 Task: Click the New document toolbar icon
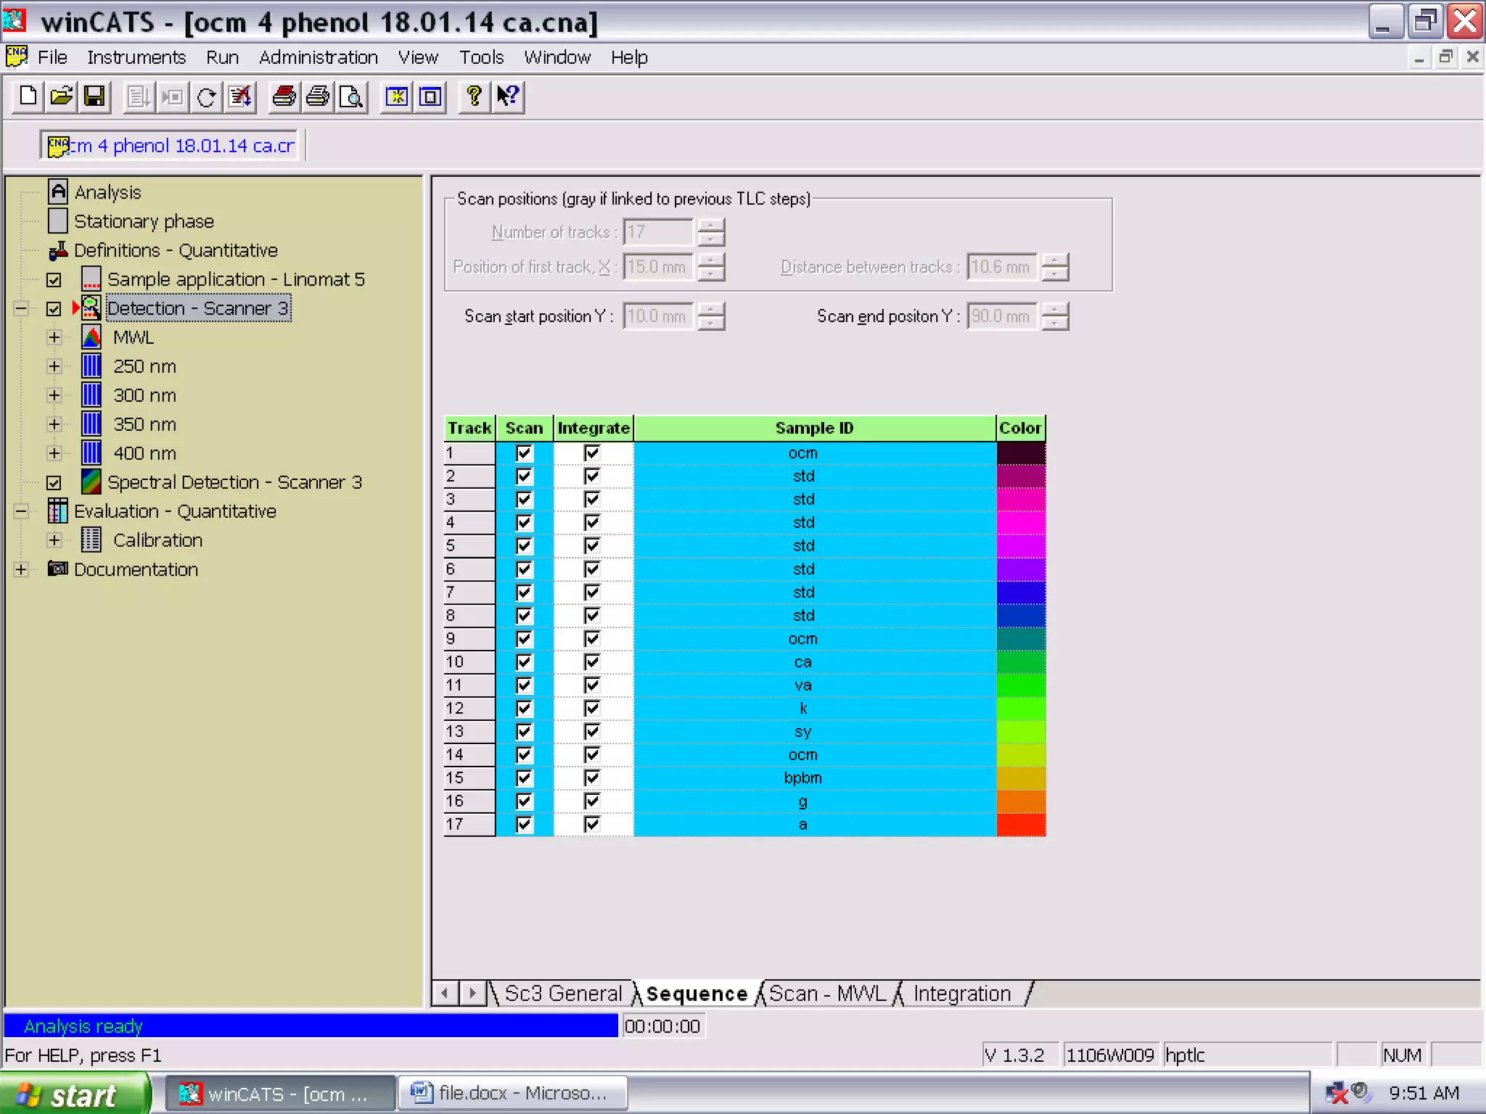click(28, 96)
